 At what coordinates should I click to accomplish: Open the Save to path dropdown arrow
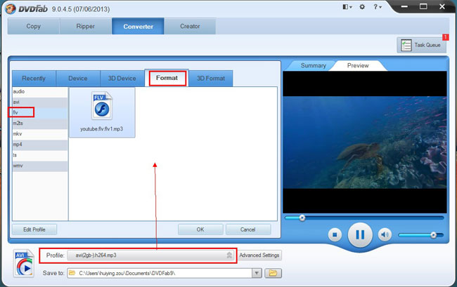point(257,273)
